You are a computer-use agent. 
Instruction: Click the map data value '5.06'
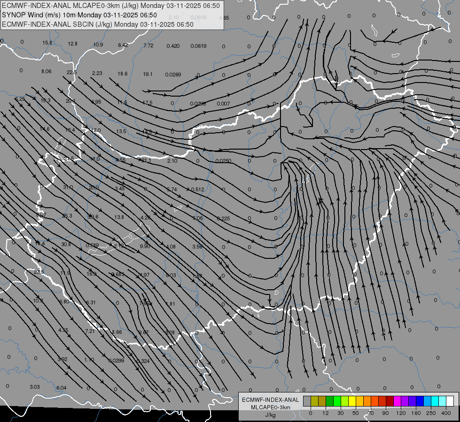pyautogui.click(x=198, y=218)
